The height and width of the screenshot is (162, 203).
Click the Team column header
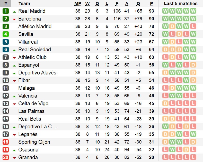click(x=24, y=4)
